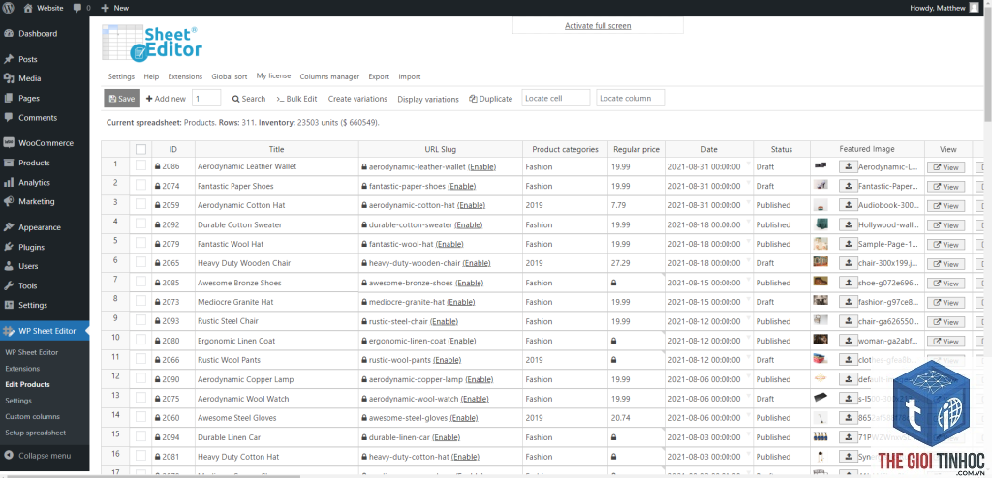
Task: Click Add new rows button
Action: (166, 99)
